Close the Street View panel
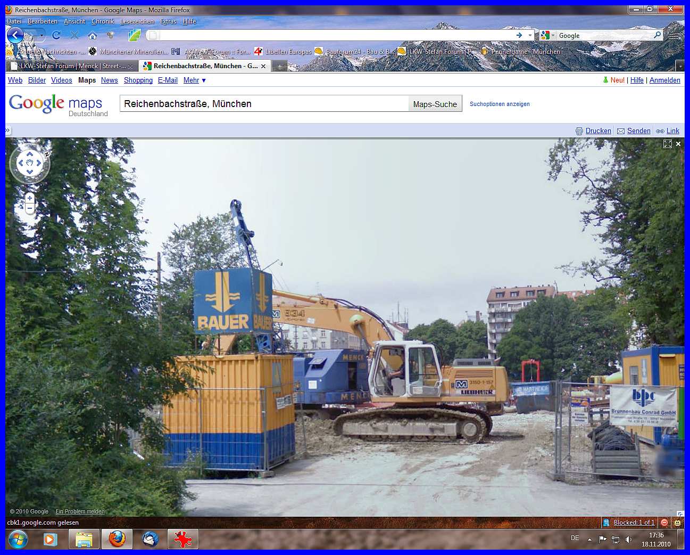690x555 pixels. (678, 144)
